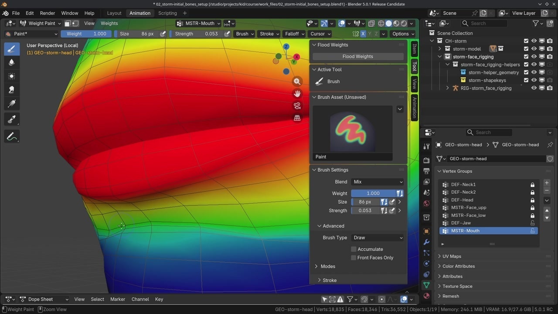Select the DEF-Jaw vertex group
This screenshot has height=314, width=558.
461,223
